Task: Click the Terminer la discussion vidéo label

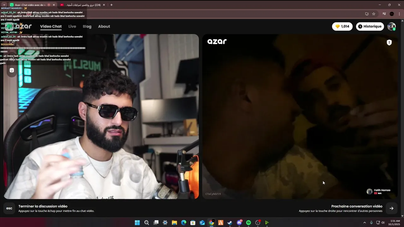Action: point(43,206)
